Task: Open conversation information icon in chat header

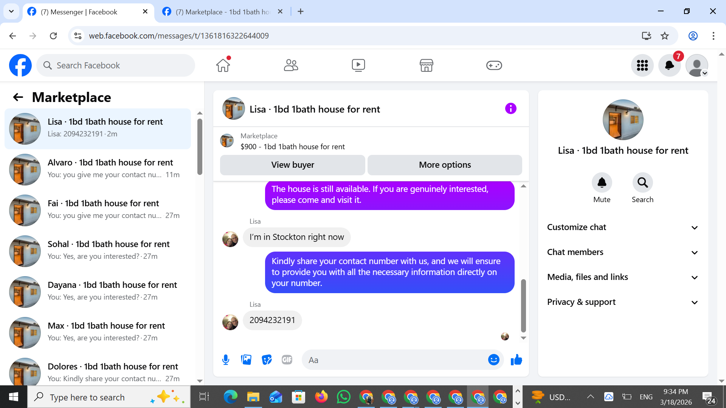Action: pos(510,109)
